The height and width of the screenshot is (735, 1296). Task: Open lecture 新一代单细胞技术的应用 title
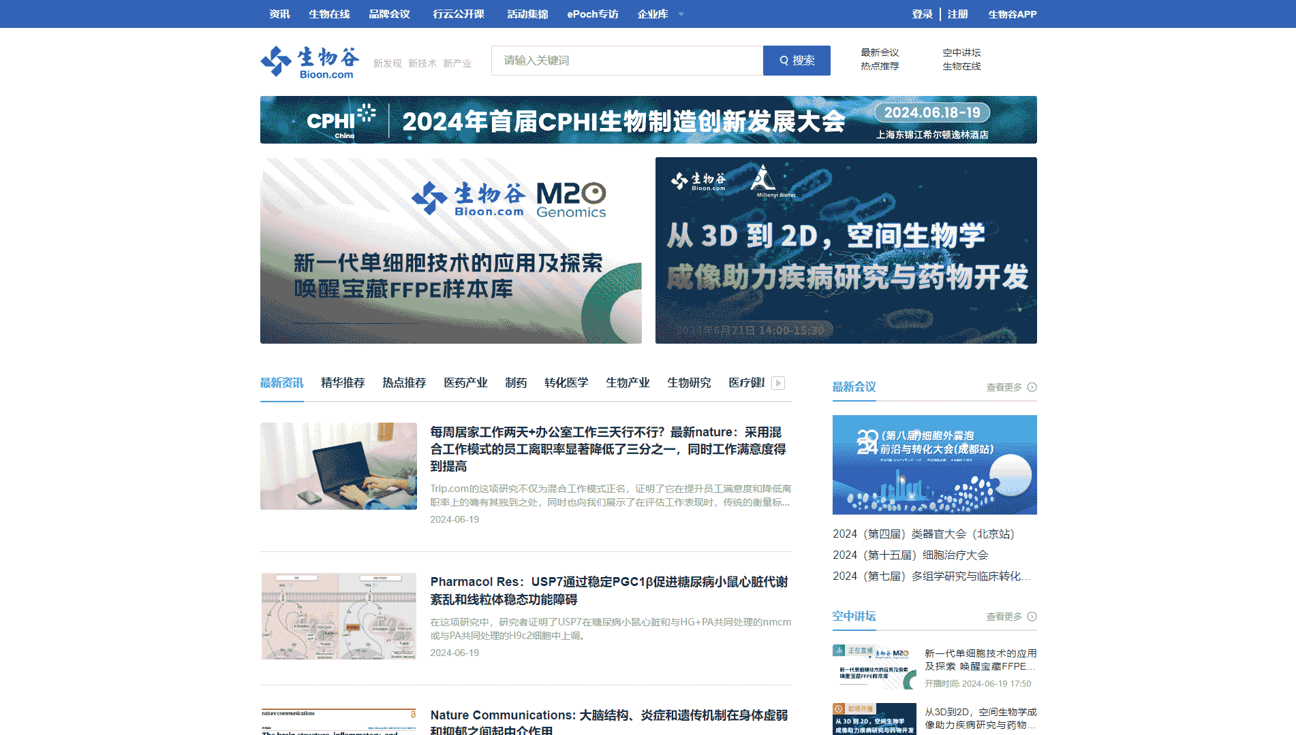pos(981,660)
